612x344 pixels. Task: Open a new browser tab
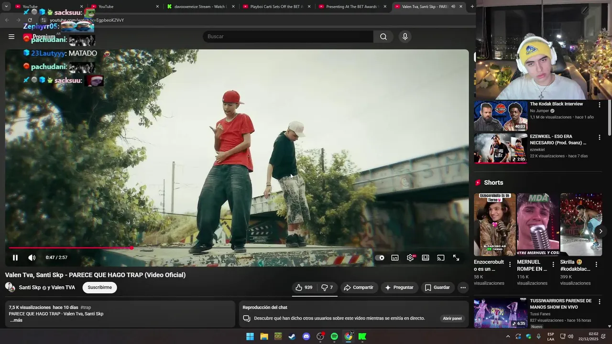click(x=472, y=7)
